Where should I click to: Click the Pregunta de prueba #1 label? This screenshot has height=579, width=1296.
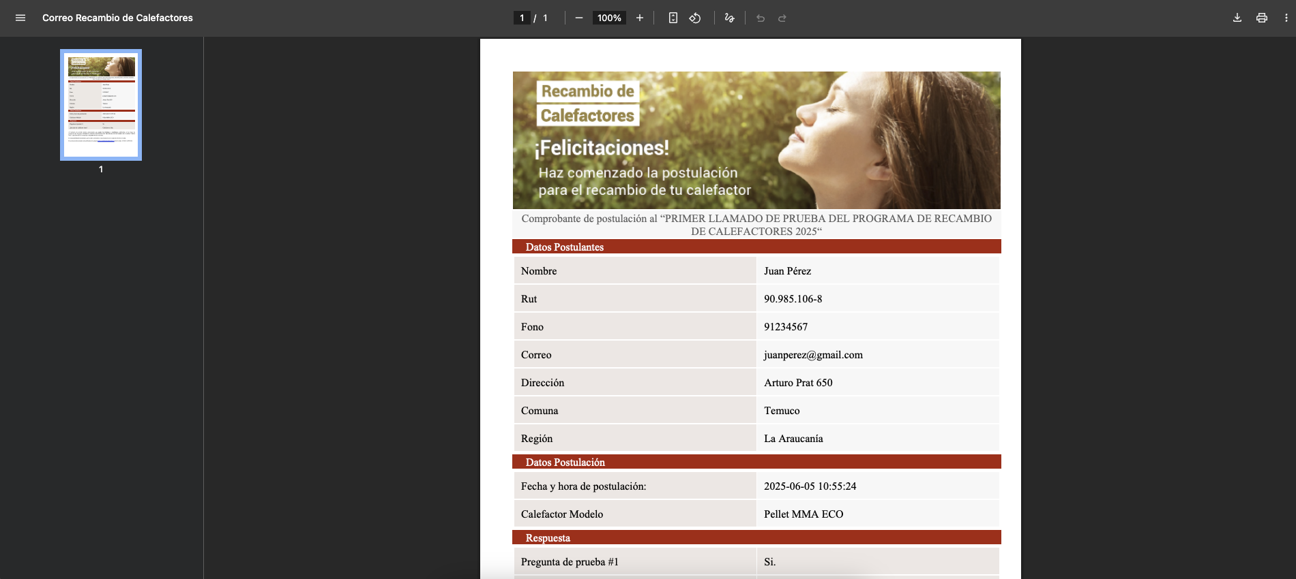[x=570, y=562]
